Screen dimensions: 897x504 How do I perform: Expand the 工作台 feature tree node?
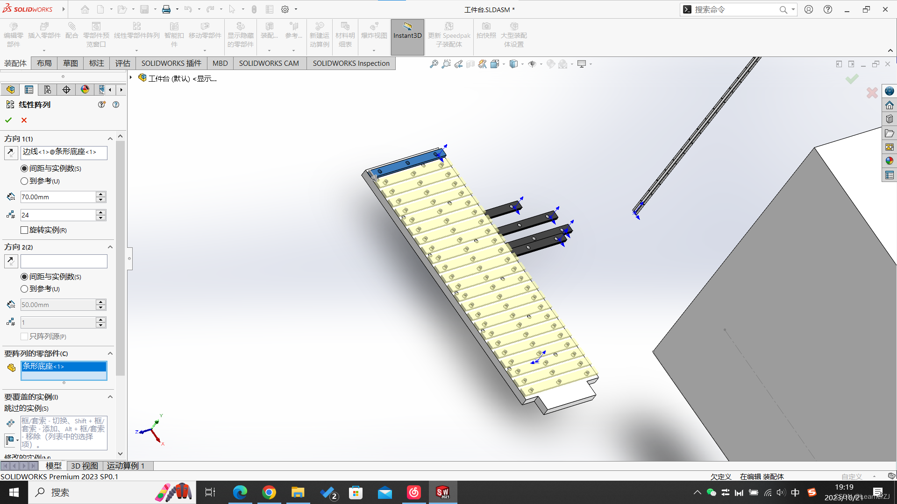[131, 78]
